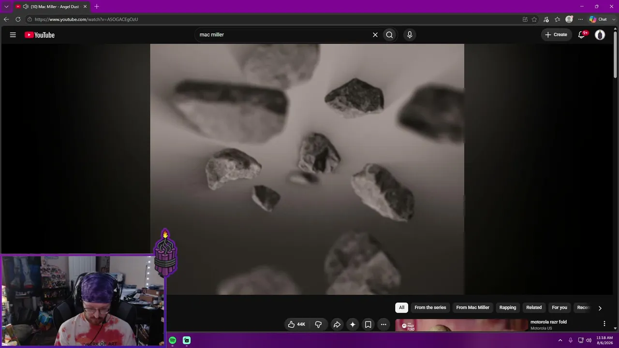This screenshot has width=619, height=348.
Task: Open the favorites list icon
Action: (x=558, y=19)
